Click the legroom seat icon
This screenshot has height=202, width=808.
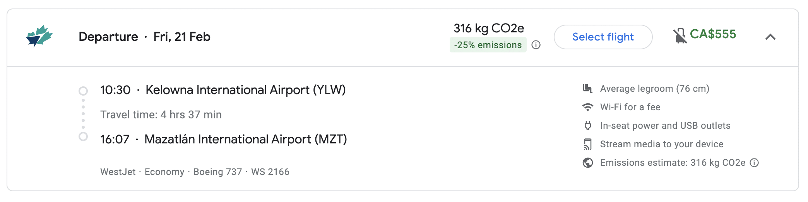tap(588, 89)
